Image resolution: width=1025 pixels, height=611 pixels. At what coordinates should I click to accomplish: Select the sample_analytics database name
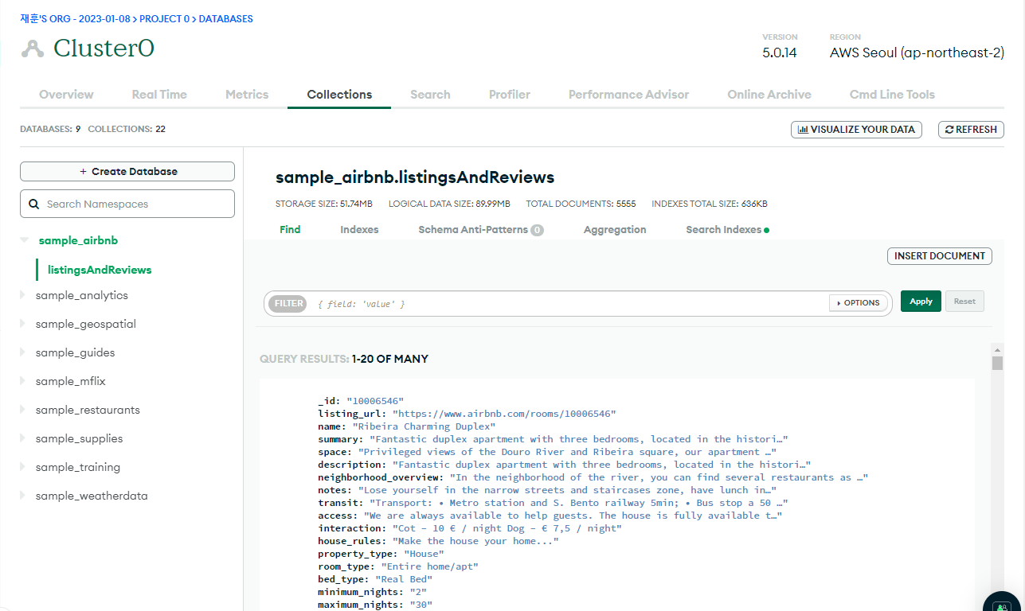tap(81, 295)
